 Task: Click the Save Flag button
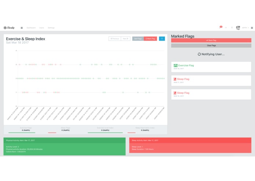(x=211, y=40)
